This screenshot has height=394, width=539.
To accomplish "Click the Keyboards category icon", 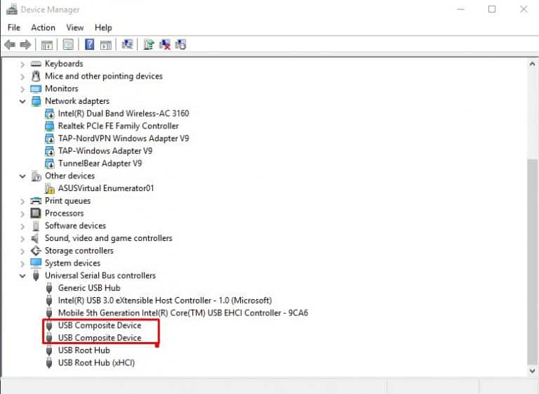I will [x=36, y=64].
